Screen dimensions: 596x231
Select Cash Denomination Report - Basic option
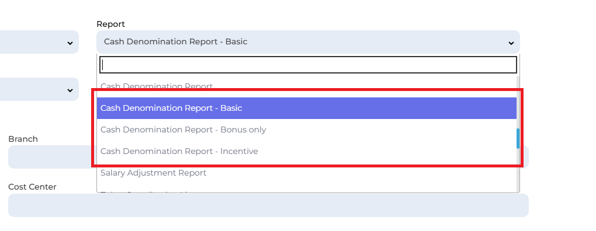306,108
